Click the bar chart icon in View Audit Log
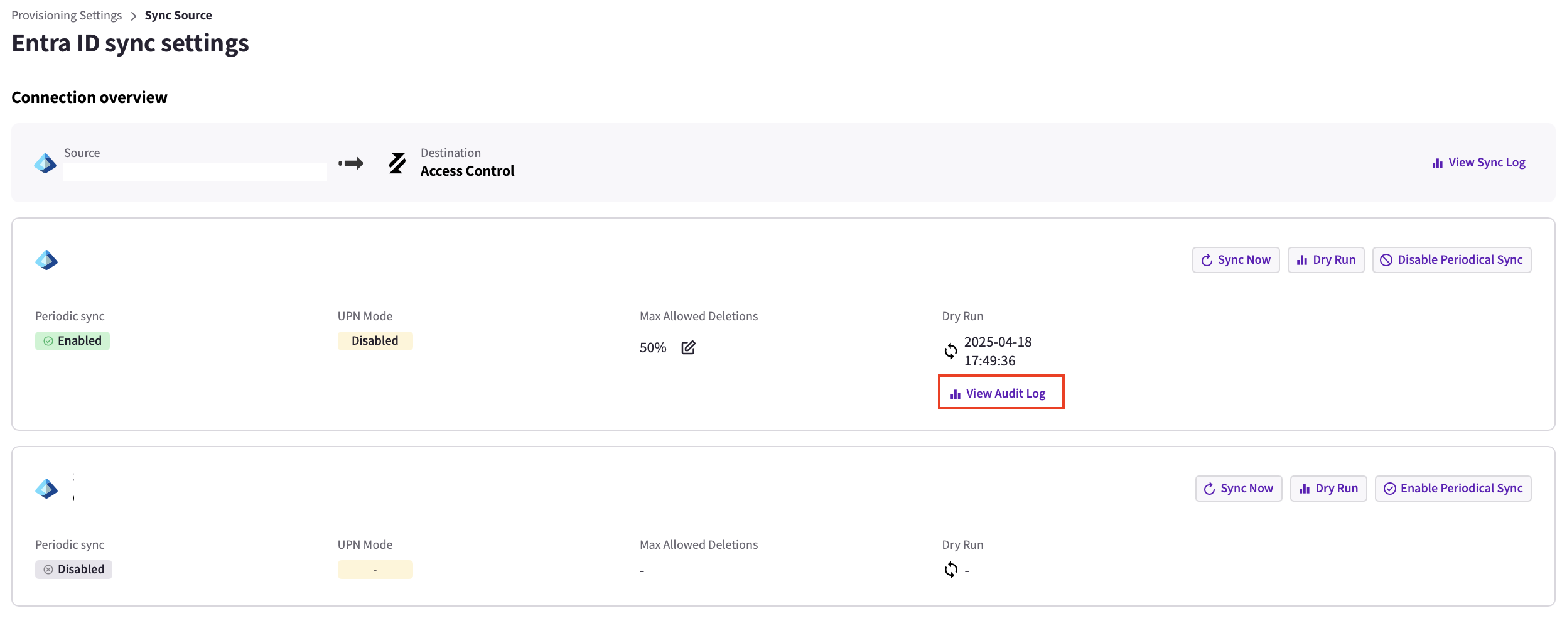This screenshot has height=628, width=1567. 956,394
